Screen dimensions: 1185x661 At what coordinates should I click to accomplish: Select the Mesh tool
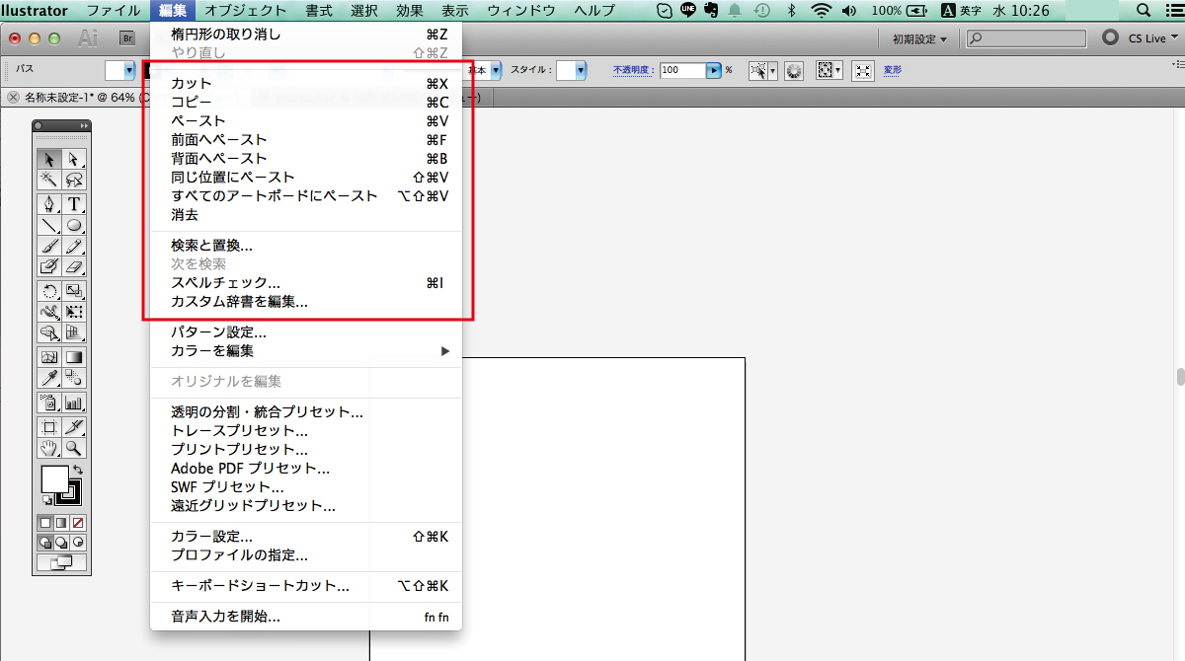[49, 357]
